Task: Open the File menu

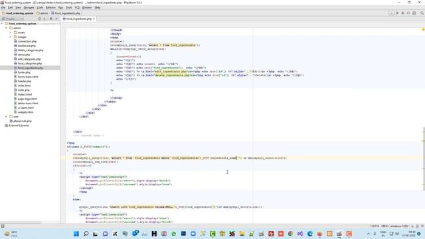Action: pyautogui.click(x=3, y=7)
